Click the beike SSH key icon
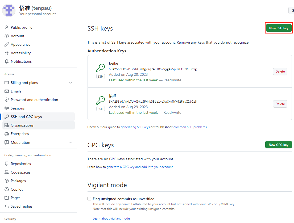 coord(100,68)
